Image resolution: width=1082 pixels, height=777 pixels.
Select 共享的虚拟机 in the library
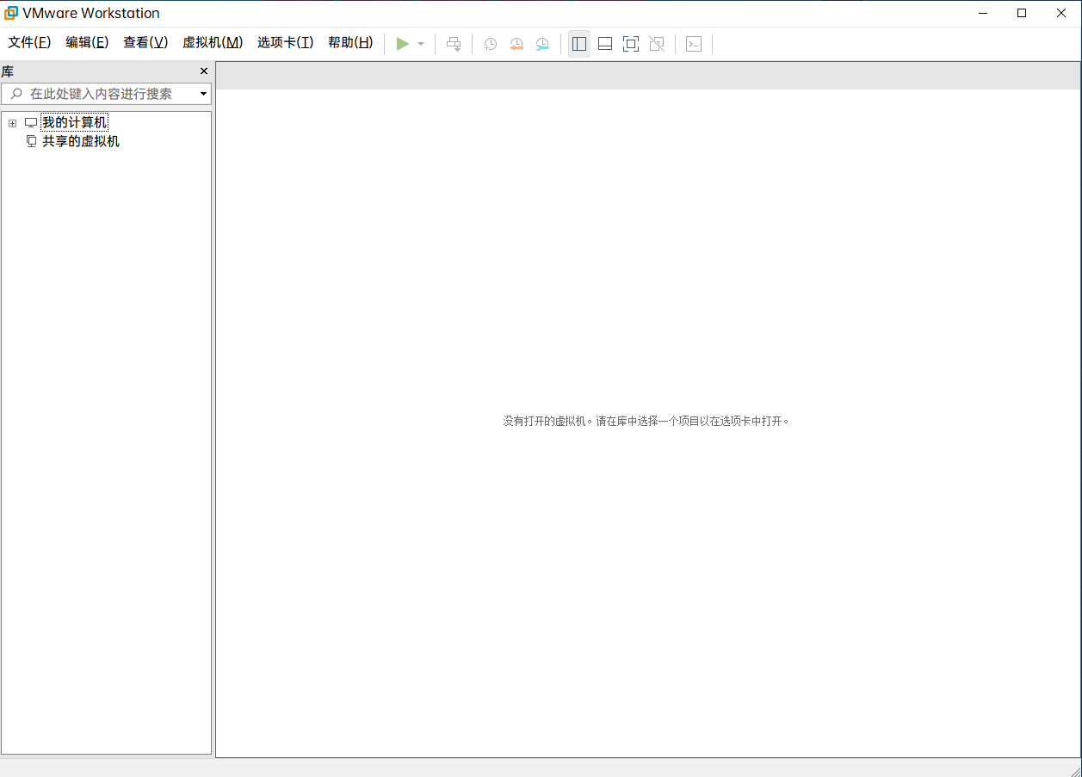click(81, 141)
